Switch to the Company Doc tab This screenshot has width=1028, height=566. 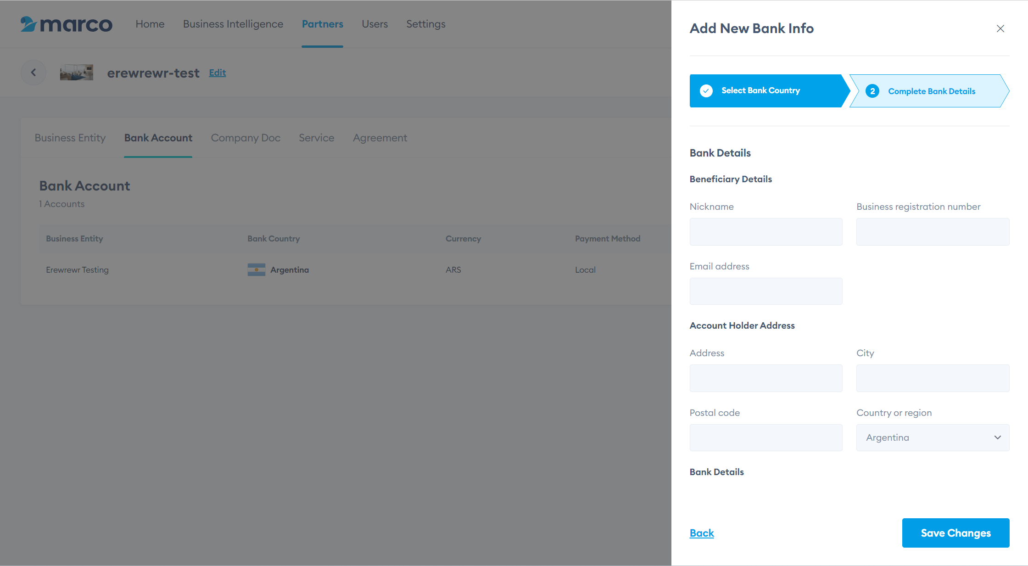tap(246, 138)
